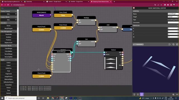The width and height of the screenshot is (179, 100).
Task: Click the Name field containing VectorMerger
Action: (x=173, y=14)
